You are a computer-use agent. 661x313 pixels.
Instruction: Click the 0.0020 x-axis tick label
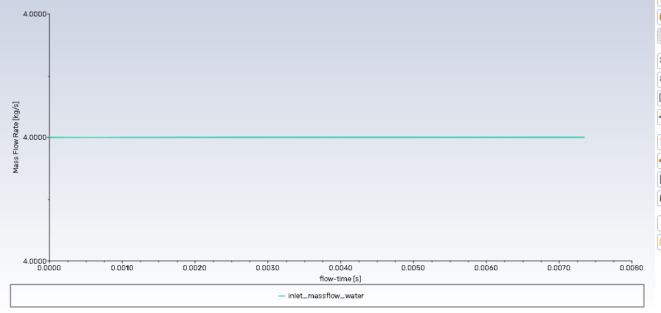194,268
